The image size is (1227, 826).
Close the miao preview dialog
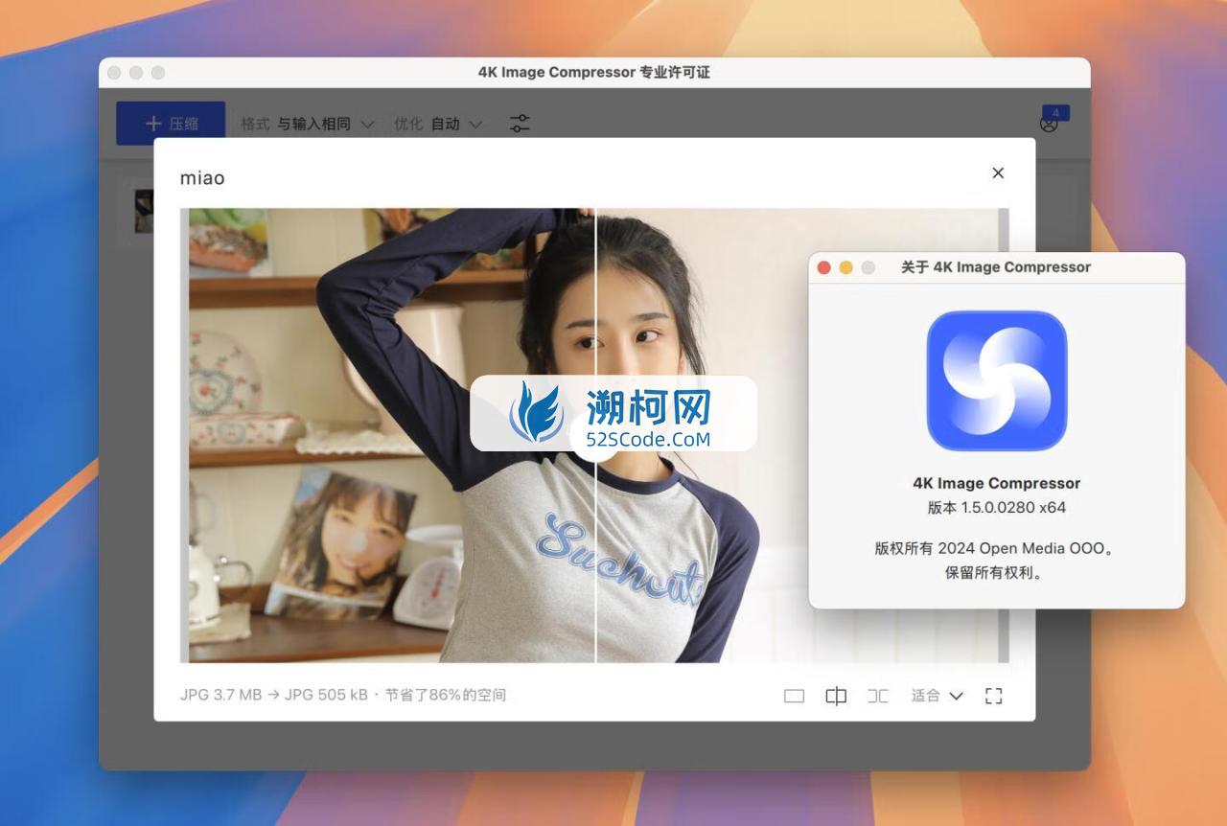(x=998, y=173)
